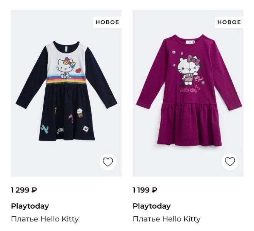254x231 pixels.
Task: Select the Платье Hello Kitty title under 1 199 ₽
Action: pyautogui.click(x=166, y=219)
